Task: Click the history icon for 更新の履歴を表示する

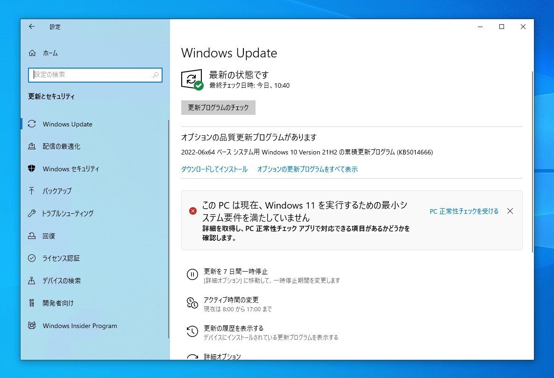Action: (x=192, y=331)
